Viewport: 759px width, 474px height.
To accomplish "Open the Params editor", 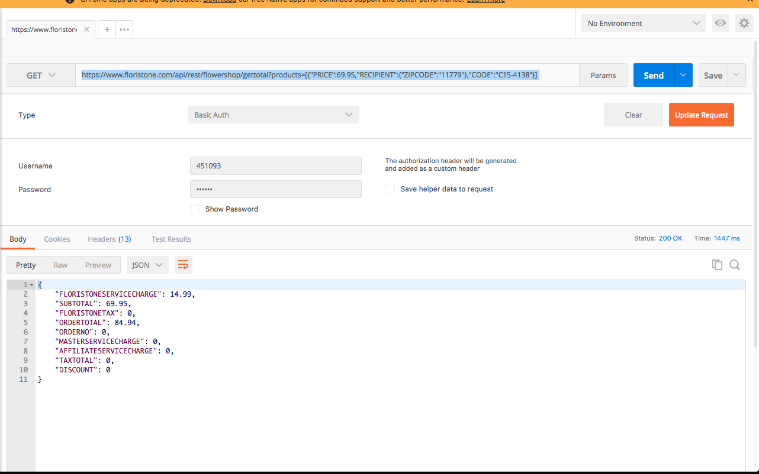I will click(603, 75).
